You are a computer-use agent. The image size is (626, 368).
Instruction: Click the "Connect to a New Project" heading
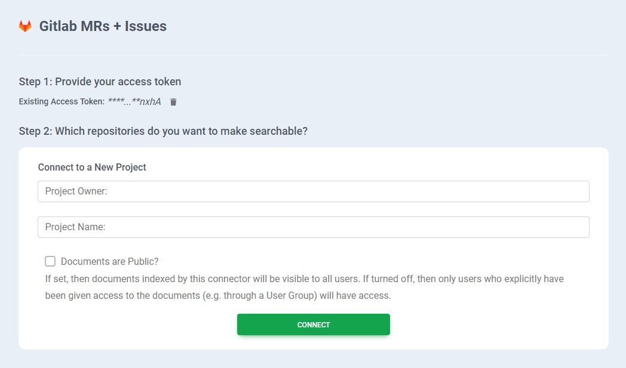coord(92,167)
